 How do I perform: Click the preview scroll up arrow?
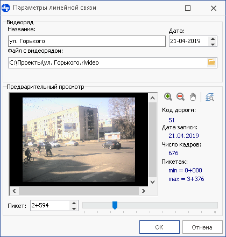click(153, 98)
